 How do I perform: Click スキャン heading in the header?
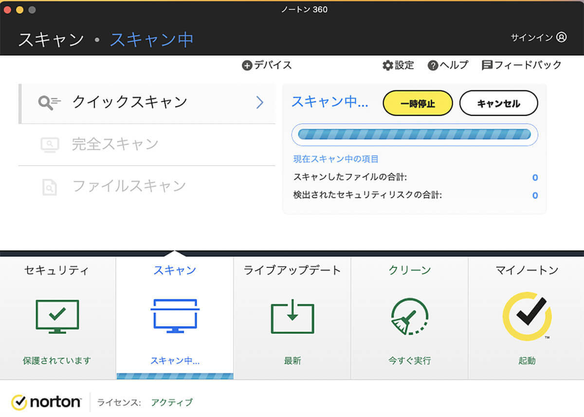click(51, 39)
